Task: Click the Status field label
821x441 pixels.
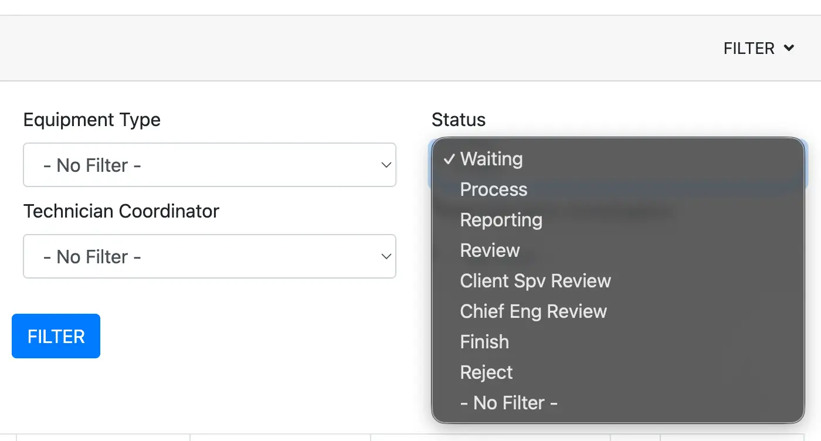Action: point(459,120)
